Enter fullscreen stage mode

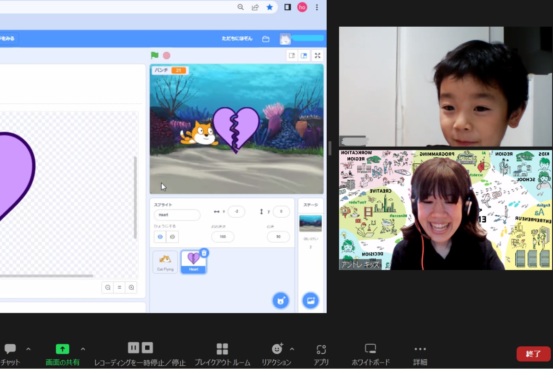(x=317, y=55)
